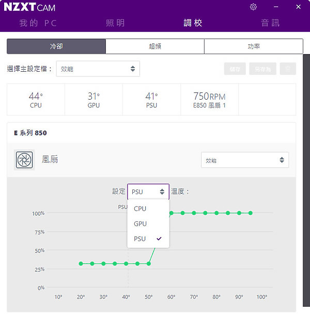This screenshot has height=316, width=310.
Task: Choose GPU from the sensor dropdown list
Action: click(148, 224)
